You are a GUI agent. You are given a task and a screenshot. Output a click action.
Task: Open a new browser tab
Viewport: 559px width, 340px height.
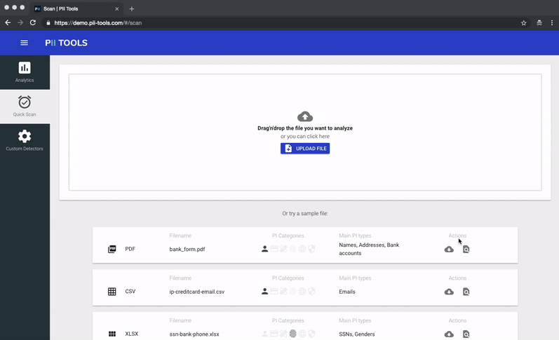click(132, 8)
